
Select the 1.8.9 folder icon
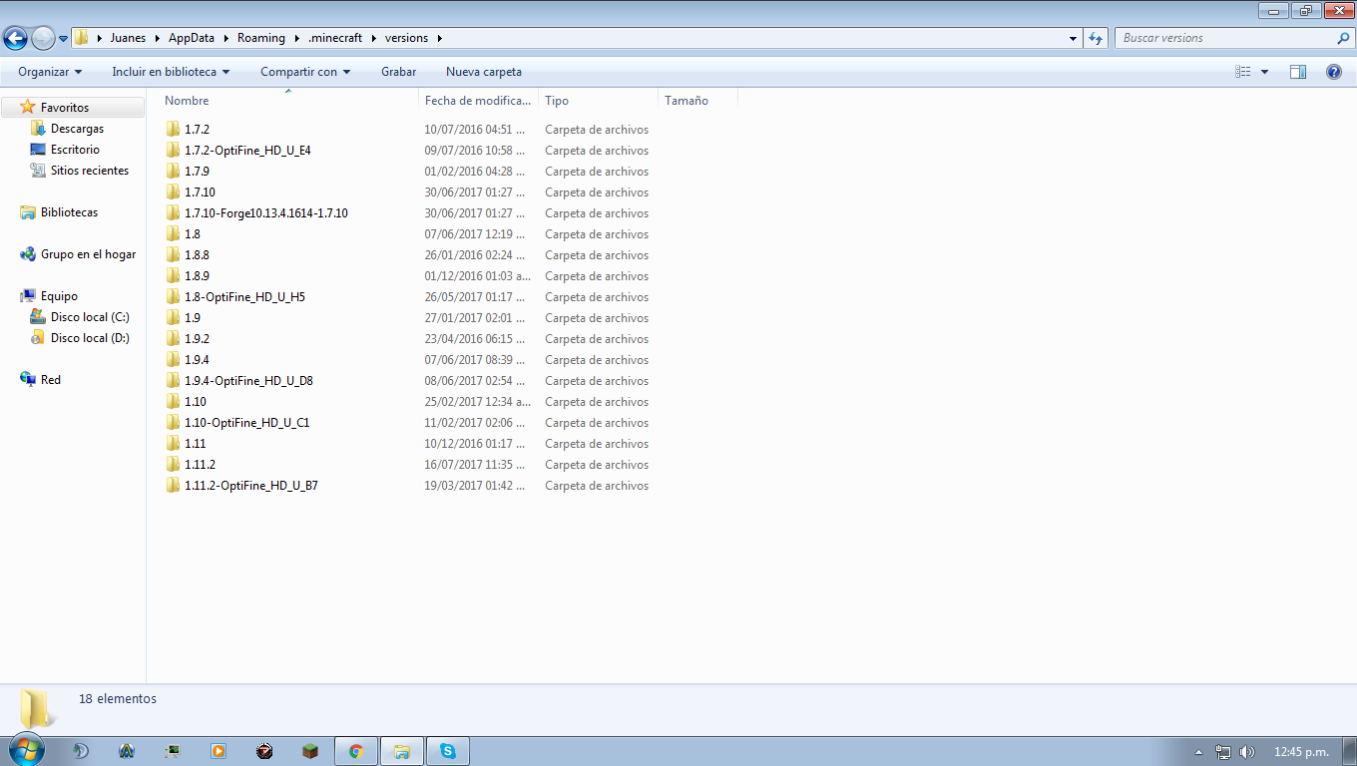coord(174,276)
